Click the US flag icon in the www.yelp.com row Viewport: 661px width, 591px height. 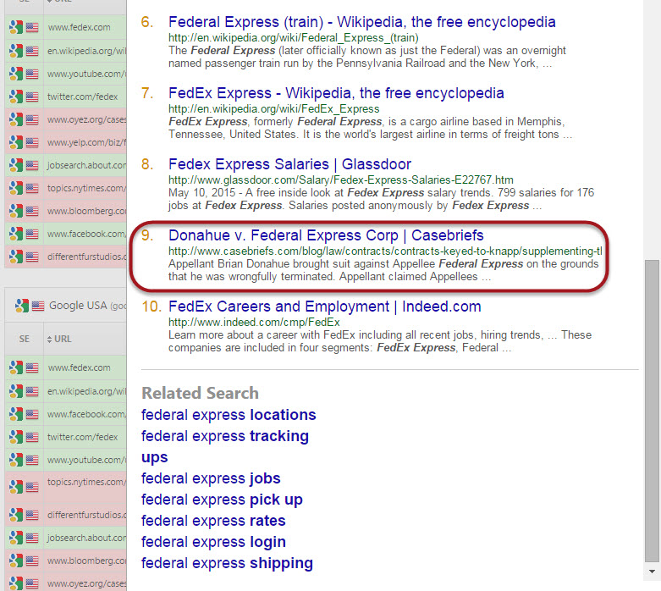tap(32, 142)
